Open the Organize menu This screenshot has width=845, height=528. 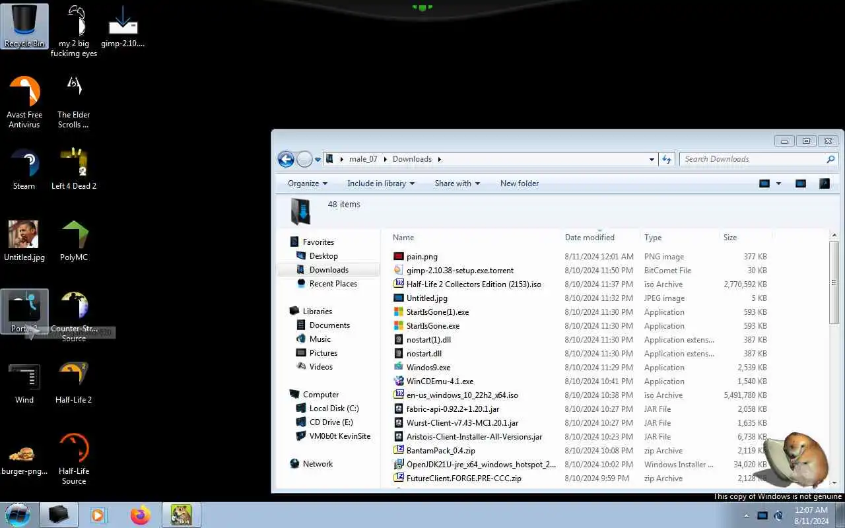[308, 183]
